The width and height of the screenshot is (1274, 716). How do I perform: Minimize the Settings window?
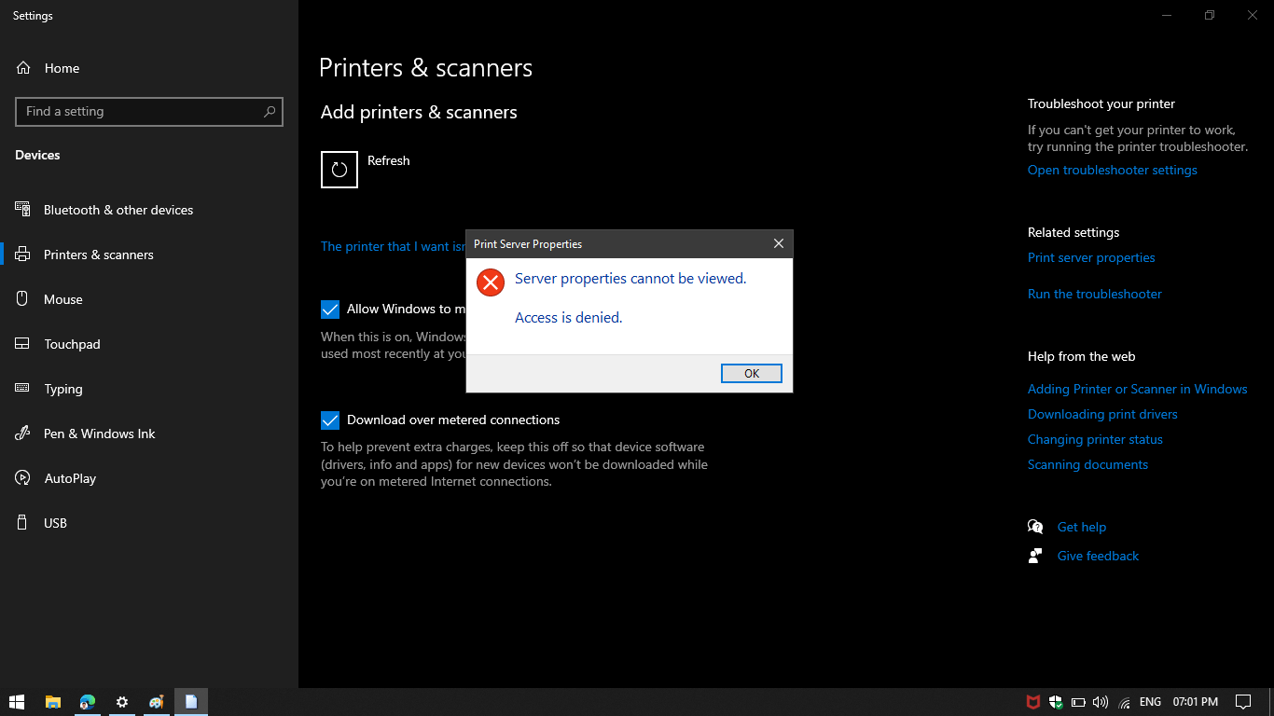coord(1167,15)
